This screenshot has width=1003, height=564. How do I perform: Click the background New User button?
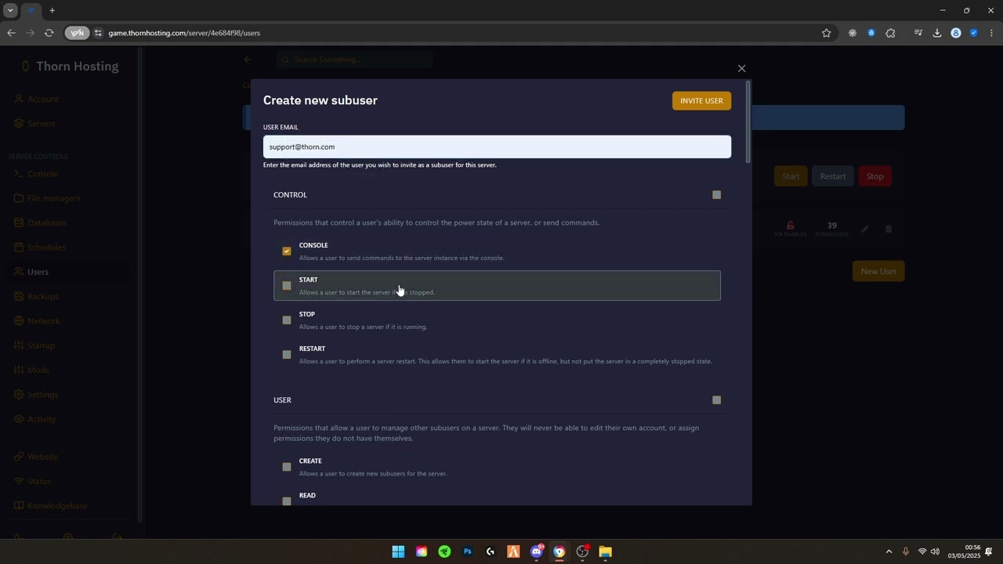click(878, 271)
